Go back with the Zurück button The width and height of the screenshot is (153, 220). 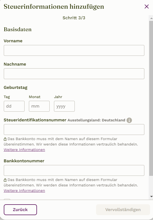pyautogui.click(x=21, y=210)
